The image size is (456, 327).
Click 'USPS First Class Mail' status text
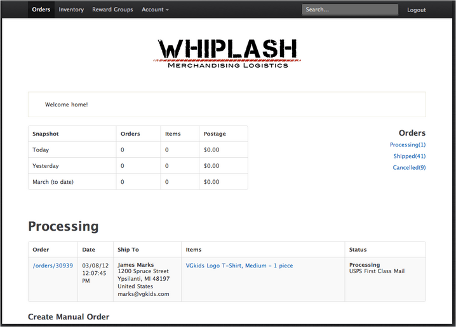point(377,271)
